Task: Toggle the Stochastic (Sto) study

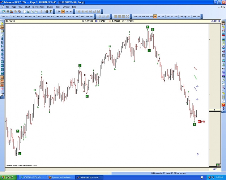Action: (x=48, y=17)
